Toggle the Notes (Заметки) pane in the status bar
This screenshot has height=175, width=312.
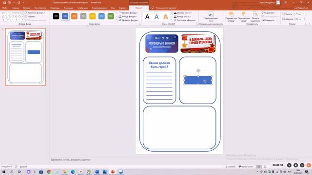231,167
